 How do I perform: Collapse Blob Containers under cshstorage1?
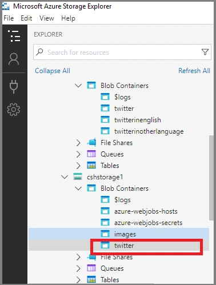[78, 188]
